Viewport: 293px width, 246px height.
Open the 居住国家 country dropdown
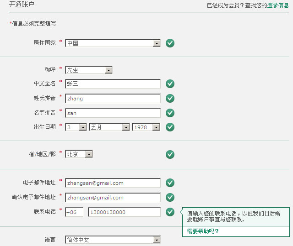pyautogui.click(x=113, y=43)
